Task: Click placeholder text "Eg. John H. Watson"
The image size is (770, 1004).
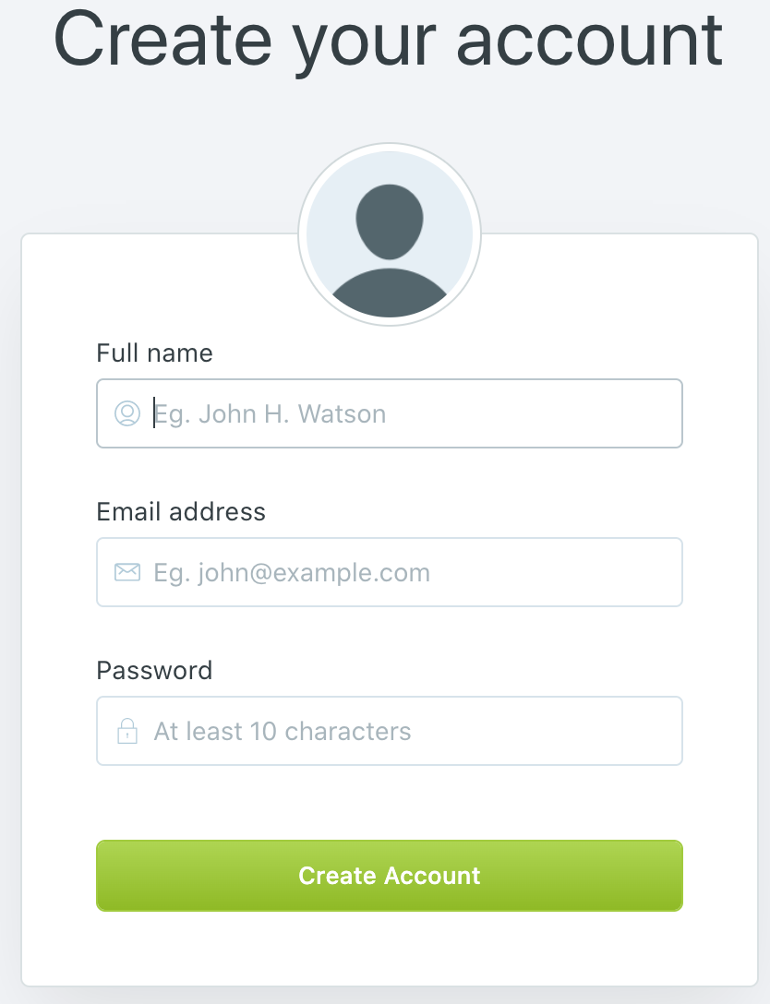Action: coord(270,413)
